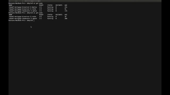
Task: Click Running status in the 24s row
Action: [x=50, y=7]
